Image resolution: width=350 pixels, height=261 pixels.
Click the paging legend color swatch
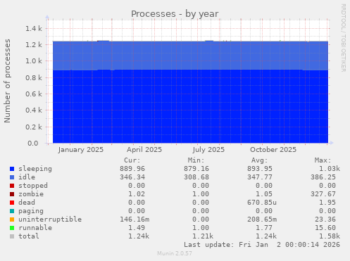[x=12, y=211]
